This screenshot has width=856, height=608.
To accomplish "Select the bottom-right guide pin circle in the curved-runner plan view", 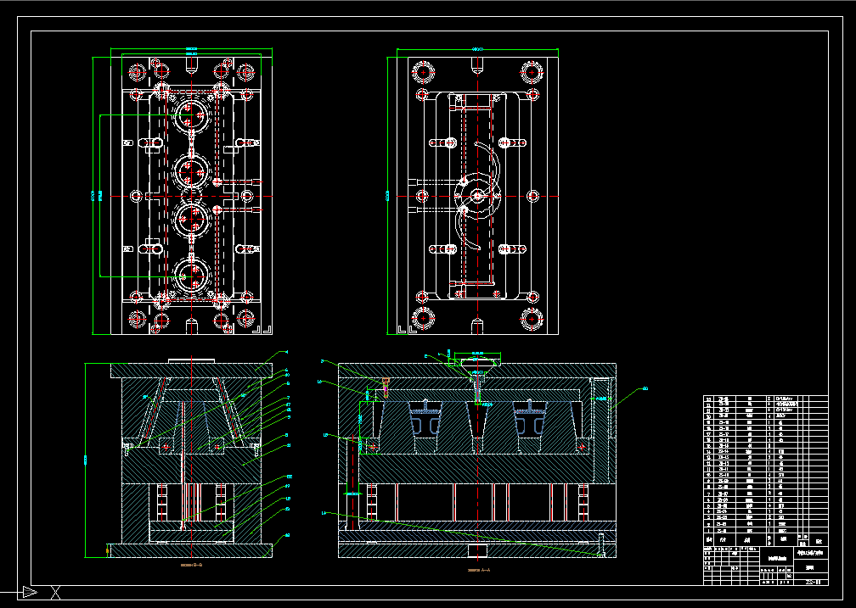I will tap(532, 319).
